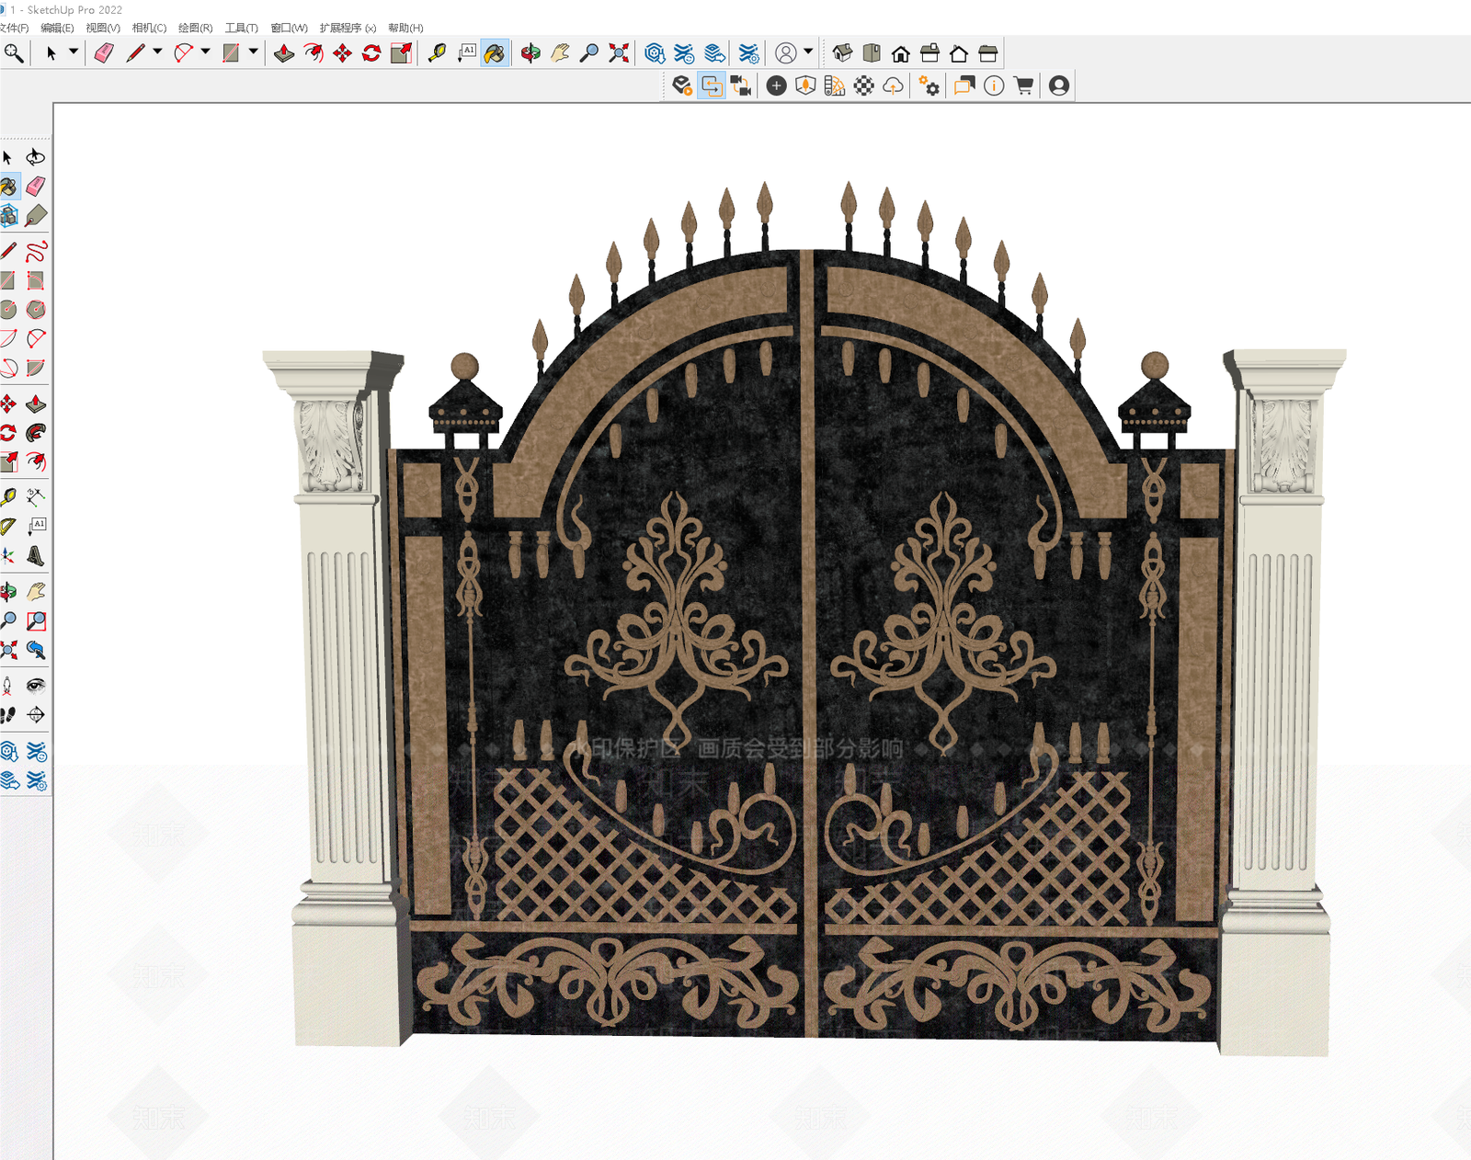1471x1160 pixels.
Task: Select the Push/Pull tool in top toolbar
Action: coord(284,53)
